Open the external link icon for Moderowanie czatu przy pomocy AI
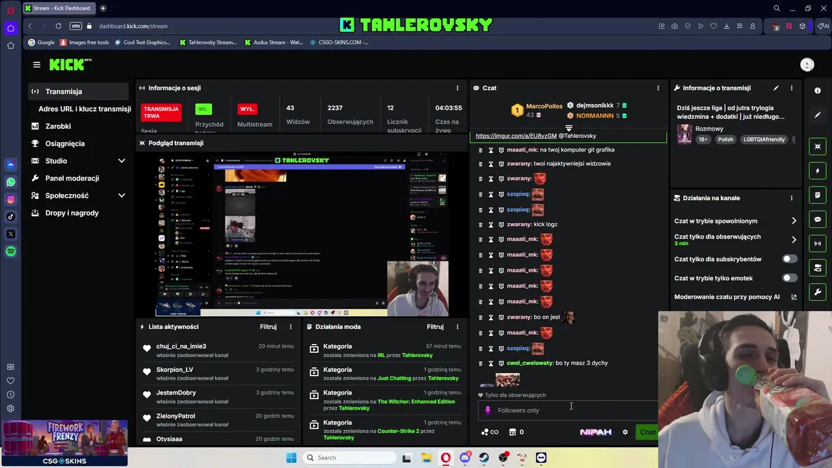This screenshot has height=468, width=832. coord(794,297)
